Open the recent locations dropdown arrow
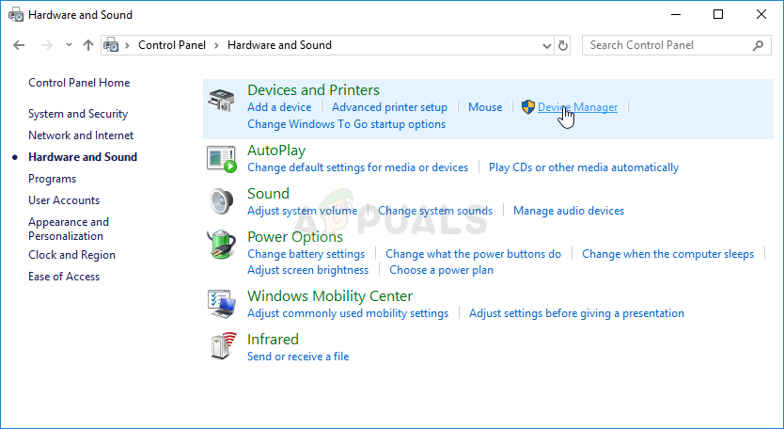Viewport: 784px width, 429px height. 69,45
